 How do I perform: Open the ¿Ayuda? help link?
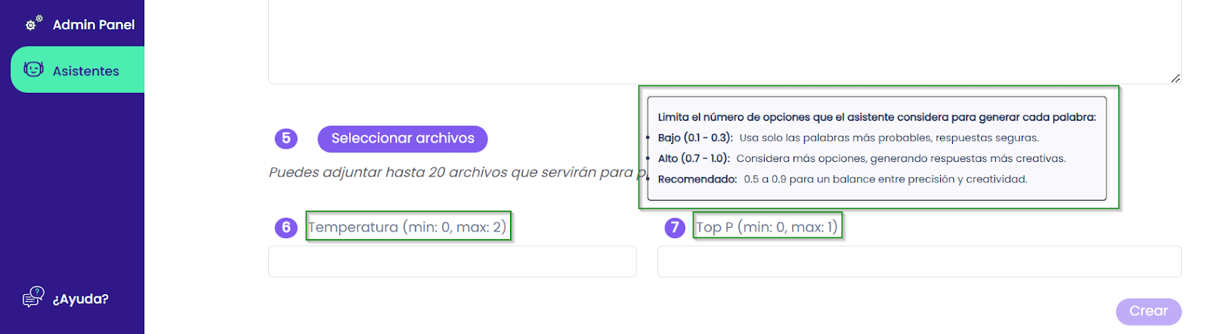click(81, 299)
